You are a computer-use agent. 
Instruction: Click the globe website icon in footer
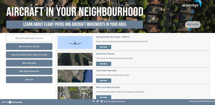[102, 101]
